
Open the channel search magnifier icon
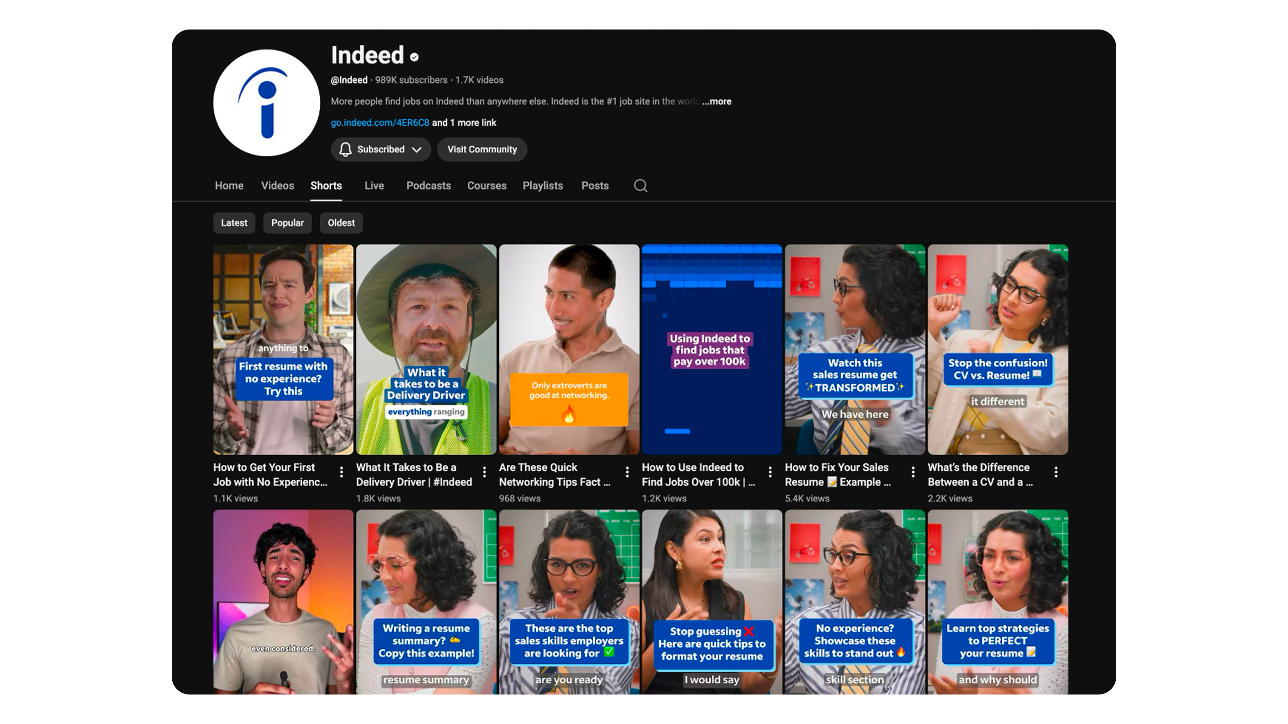pos(640,186)
